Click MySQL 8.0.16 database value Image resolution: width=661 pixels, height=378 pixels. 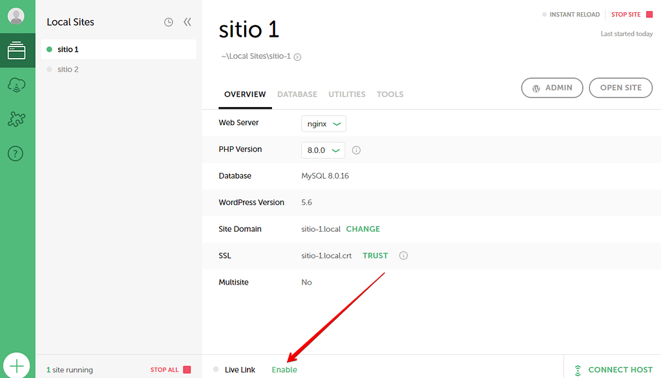pyautogui.click(x=325, y=176)
